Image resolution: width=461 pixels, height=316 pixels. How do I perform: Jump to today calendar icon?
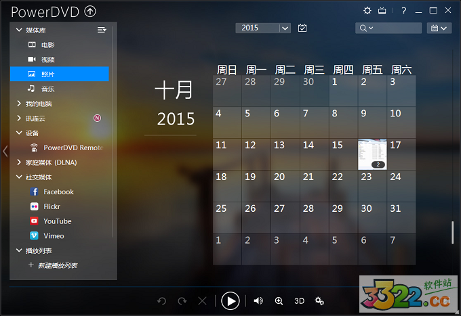pos(302,28)
